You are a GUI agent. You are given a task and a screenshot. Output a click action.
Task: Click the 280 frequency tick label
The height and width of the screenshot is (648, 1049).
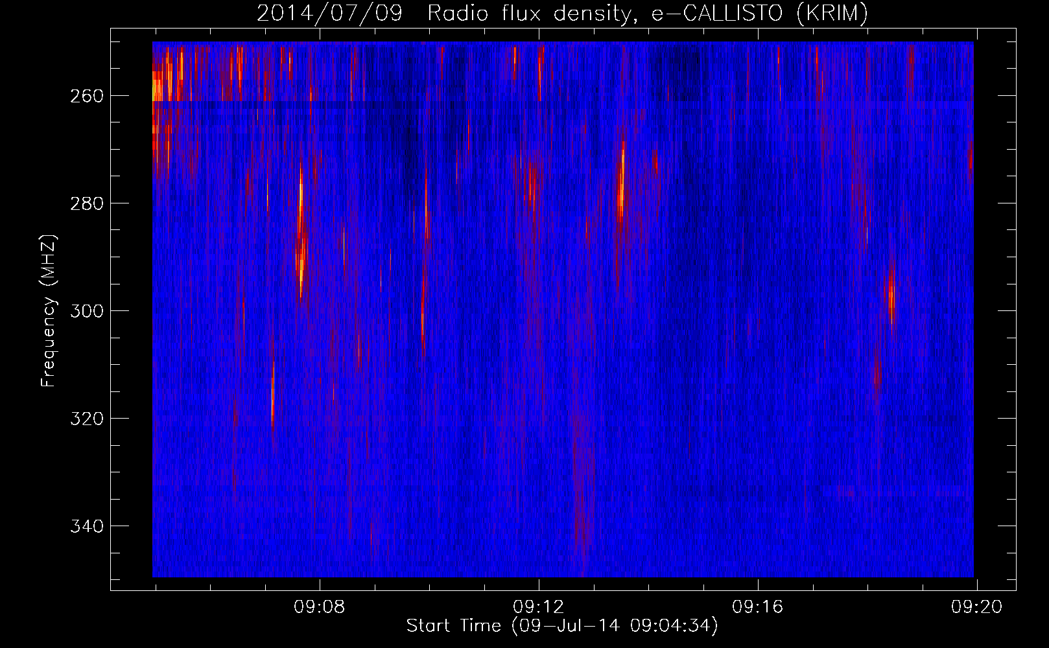tap(87, 203)
